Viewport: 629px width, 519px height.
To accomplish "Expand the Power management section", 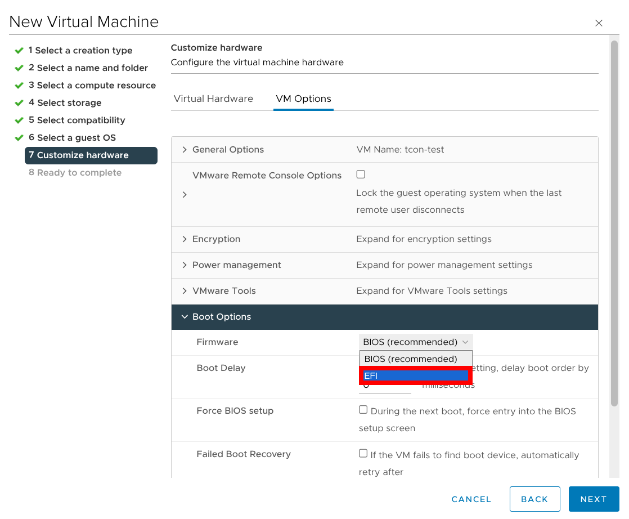I will 185,265.
